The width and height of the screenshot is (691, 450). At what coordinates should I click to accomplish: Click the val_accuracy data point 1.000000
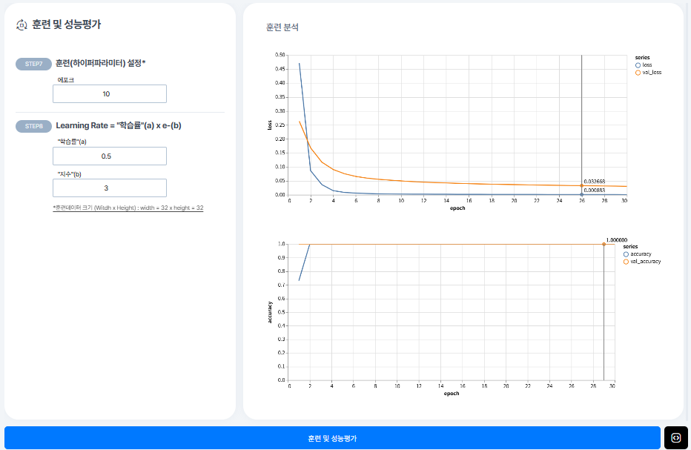[604, 244]
